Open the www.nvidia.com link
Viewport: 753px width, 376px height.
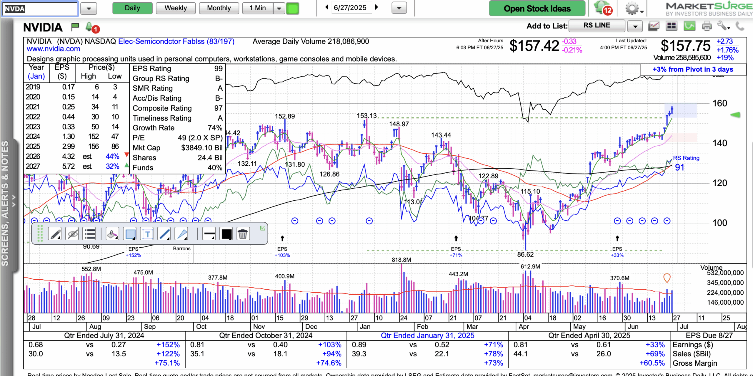[x=53, y=49]
